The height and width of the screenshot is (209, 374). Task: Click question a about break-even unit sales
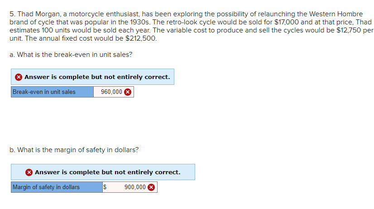(71, 55)
